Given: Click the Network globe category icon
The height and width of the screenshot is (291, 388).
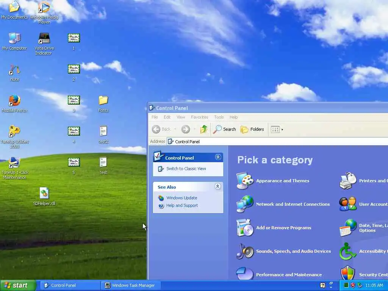Looking at the screenshot, I should (245, 204).
